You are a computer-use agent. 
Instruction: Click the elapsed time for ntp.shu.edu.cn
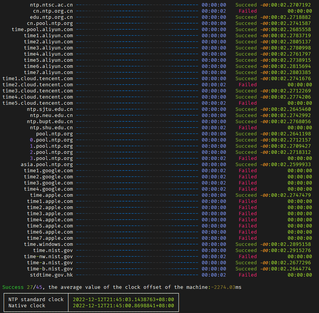click(x=214, y=128)
